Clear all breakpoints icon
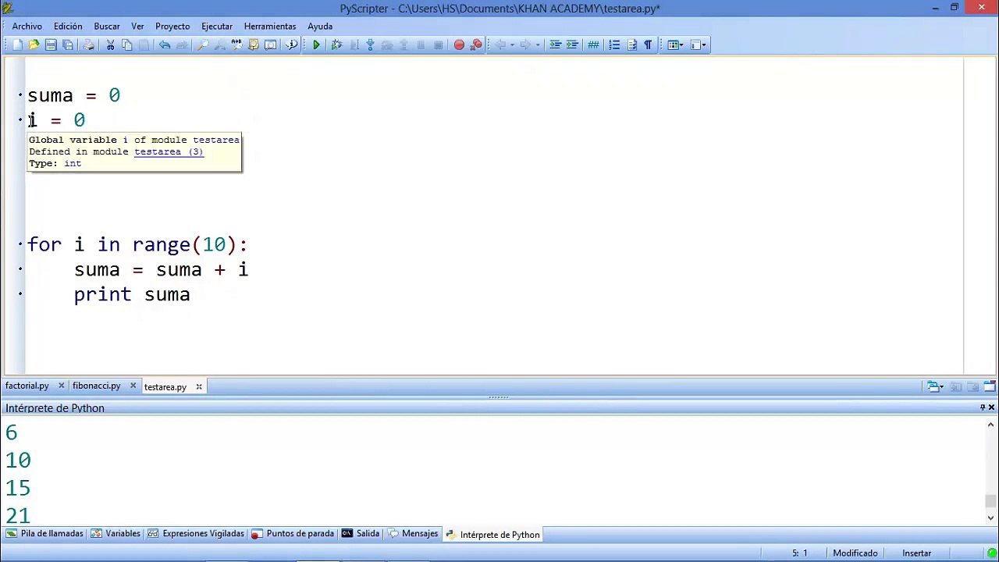 (x=476, y=44)
